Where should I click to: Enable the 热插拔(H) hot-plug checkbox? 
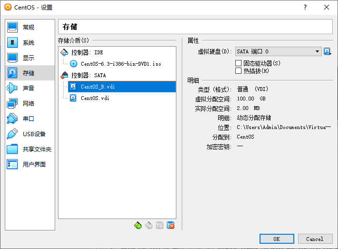[238, 71]
